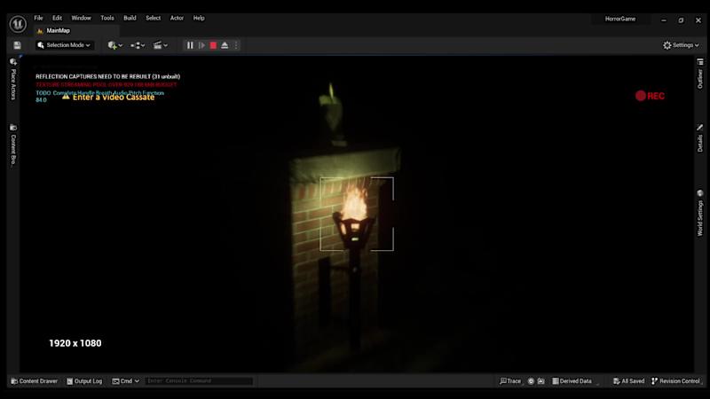Open the Window menu
This screenshot has width=710, height=399.
coord(82,18)
